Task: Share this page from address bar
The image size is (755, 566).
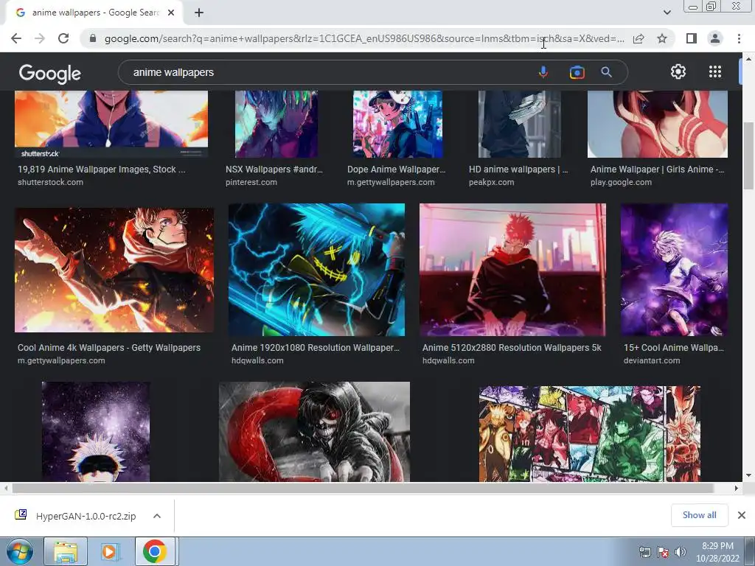Action: (x=639, y=38)
